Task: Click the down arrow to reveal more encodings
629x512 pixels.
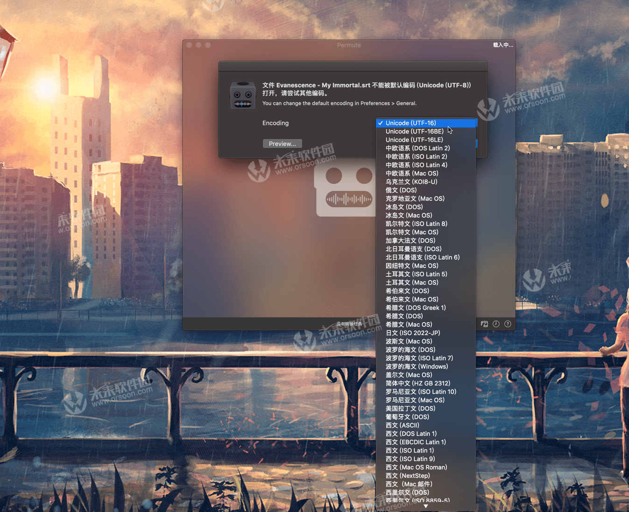Action: pos(426,506)
